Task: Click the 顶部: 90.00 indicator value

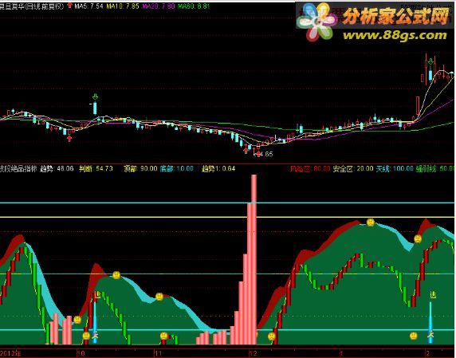Action: (x=140, y=168)
